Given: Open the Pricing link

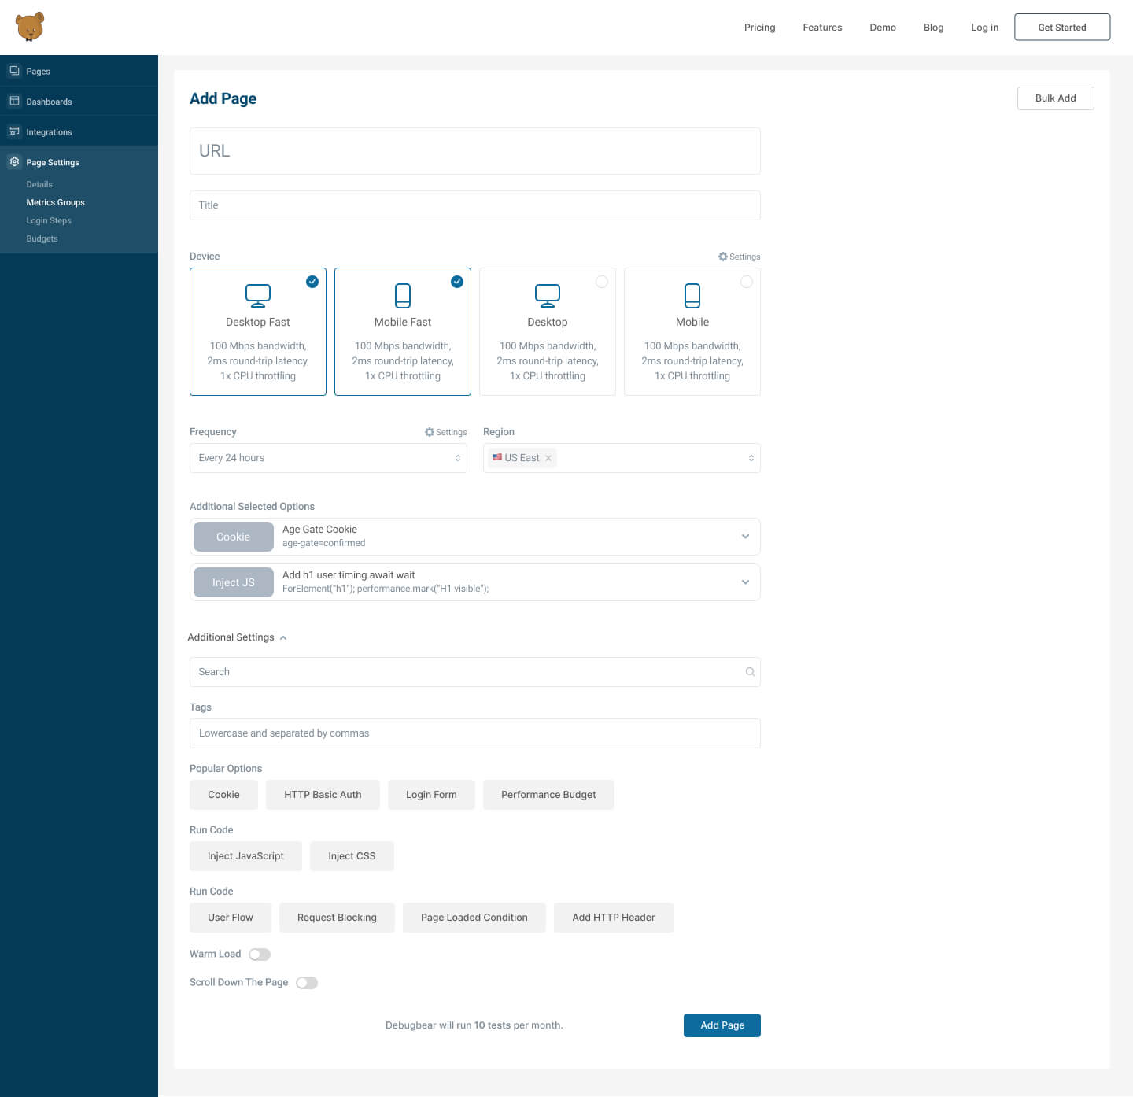Looking at the screenshot, I should [x=759, y=27].
